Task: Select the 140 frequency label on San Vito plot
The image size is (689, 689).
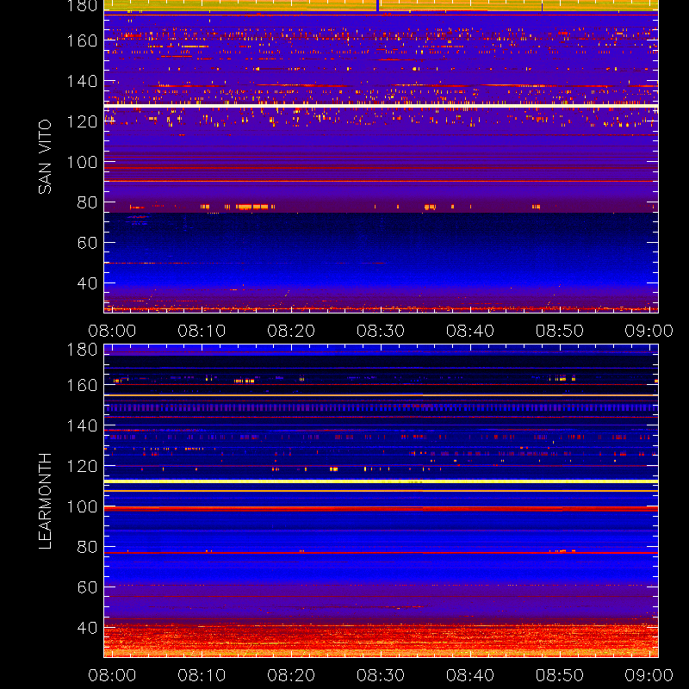Action: [82, 81]
